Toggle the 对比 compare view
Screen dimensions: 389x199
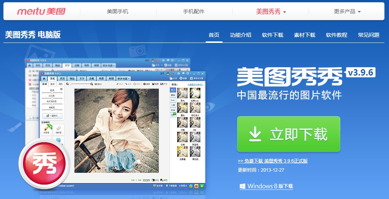pos(155,180)
